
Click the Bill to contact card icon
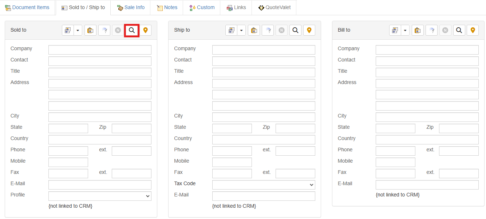pyautogui.click(x=395, y=30)
